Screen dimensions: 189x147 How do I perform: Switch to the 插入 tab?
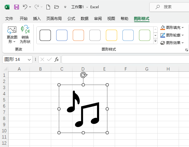pos(37,19)
